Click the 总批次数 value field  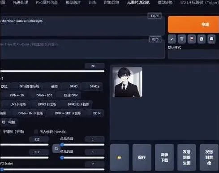pyautogui.click(x=94, y=139)
